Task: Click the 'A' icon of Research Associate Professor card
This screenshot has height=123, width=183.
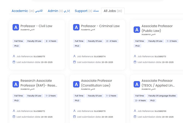Action: tap(16, 84)
